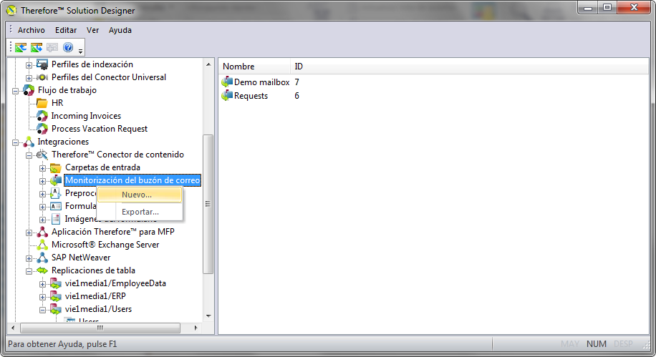
Task: Click the horizontal scrollbar left arrow
Action: (x=13, y=328)
